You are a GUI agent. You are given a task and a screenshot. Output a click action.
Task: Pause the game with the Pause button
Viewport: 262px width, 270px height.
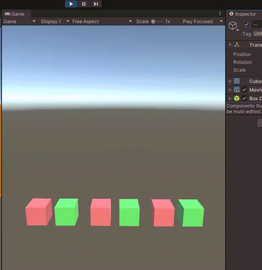point(84,4)
